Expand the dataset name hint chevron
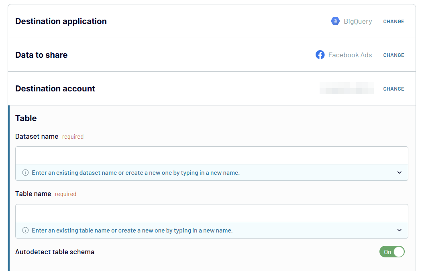Screen dimensions: 422x271 point(400,172)
